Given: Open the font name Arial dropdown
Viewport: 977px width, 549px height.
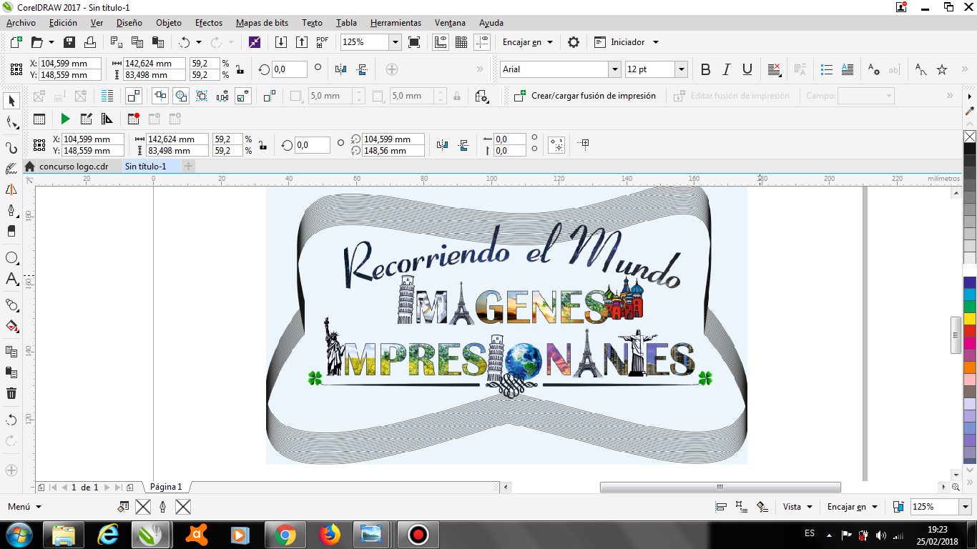Looking at the screenshot, I should (x=614, y=69).
